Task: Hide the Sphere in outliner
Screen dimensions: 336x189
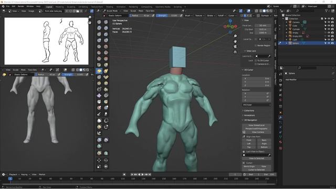Action: (329, 43)
